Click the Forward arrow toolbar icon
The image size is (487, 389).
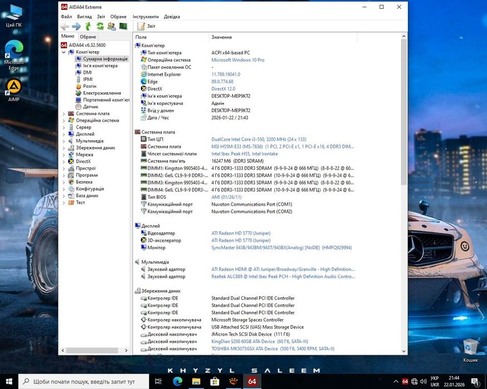point(76,26)
